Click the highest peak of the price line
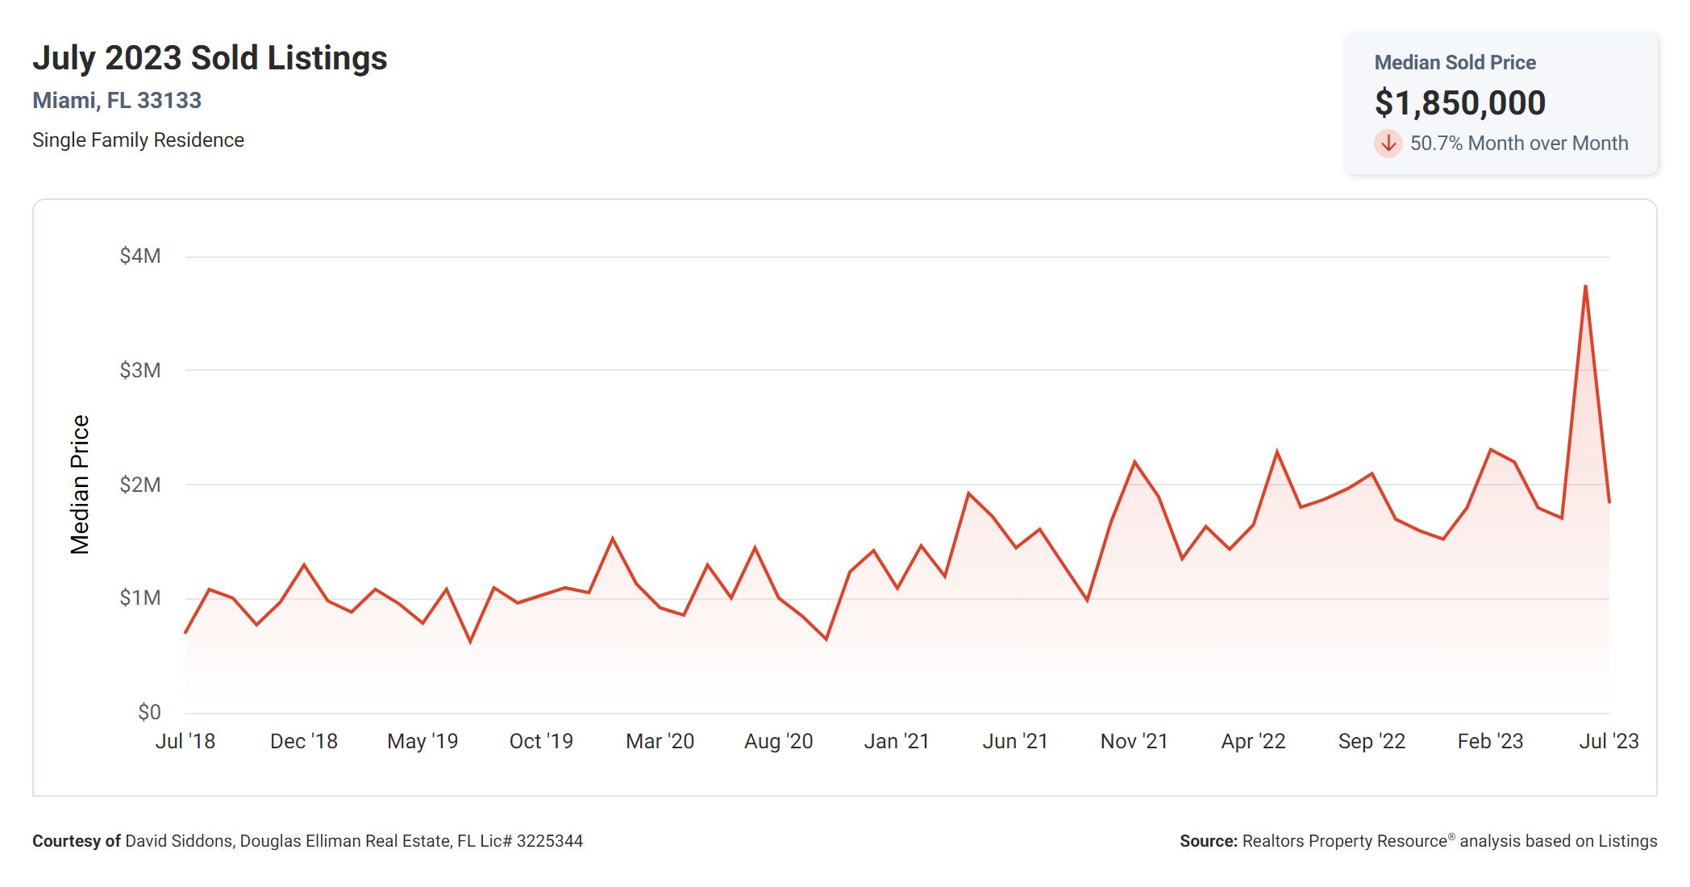The height and width of the screenshot is (887, 1690). 1585,286
